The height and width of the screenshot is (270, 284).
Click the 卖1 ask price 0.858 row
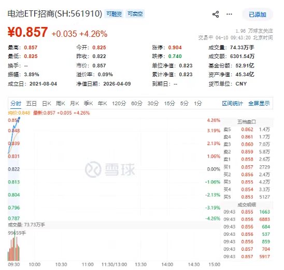[x=247, y=159]
